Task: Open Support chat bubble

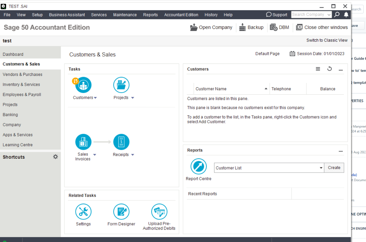Action: [269, 14]
